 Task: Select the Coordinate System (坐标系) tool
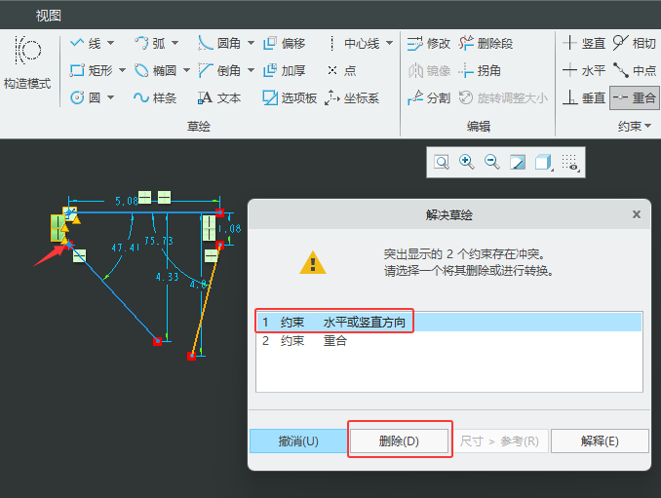click(x=352, y=97)
